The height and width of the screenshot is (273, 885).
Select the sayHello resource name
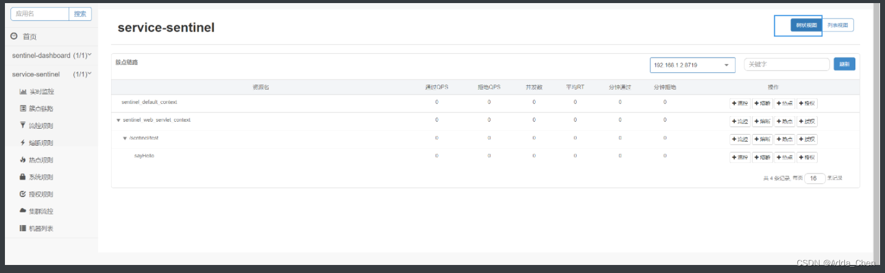click(x=144, y=156)
